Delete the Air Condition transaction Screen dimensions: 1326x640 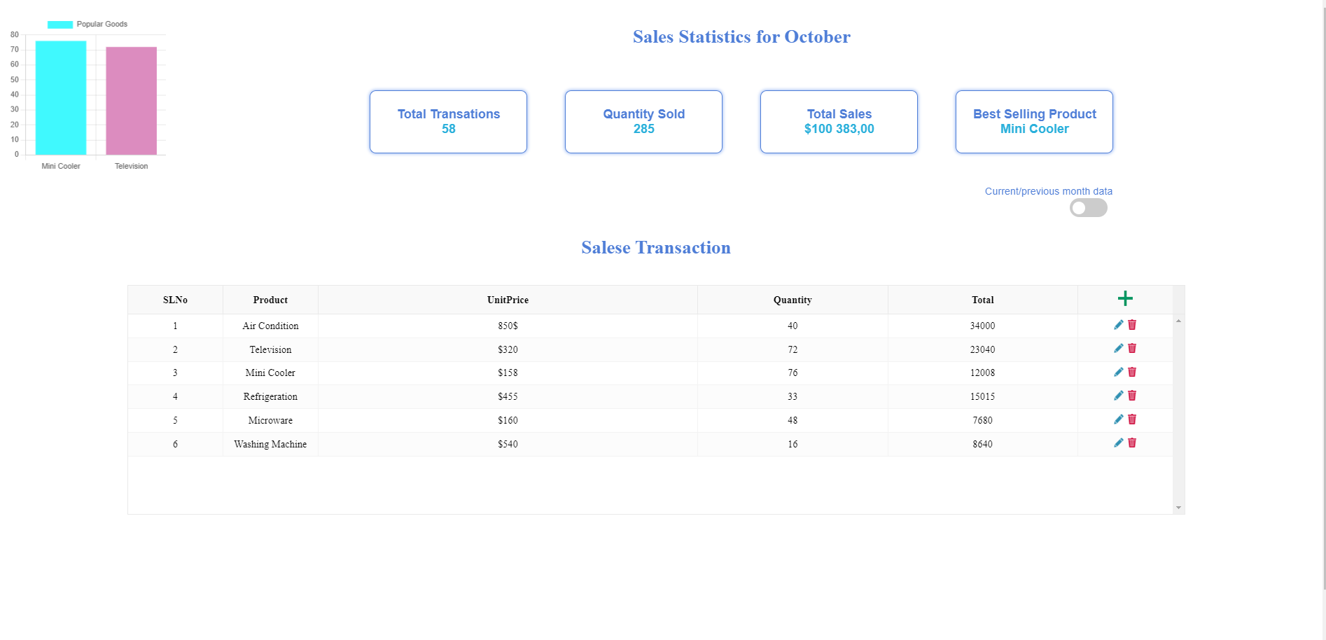pyautogui.click(x=1132, y=325)
